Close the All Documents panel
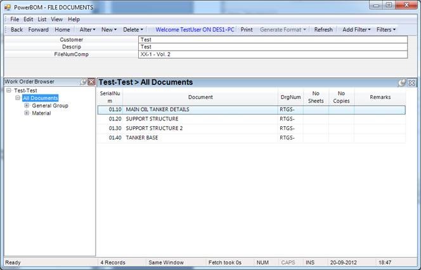This screenshot has width=421, height=270. tap(411, 82)
